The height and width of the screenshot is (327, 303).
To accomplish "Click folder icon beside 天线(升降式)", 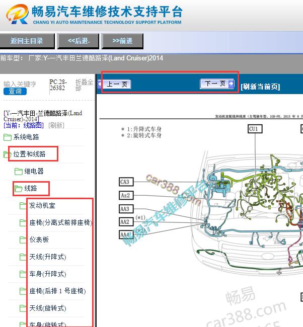I will click(23, 257).
